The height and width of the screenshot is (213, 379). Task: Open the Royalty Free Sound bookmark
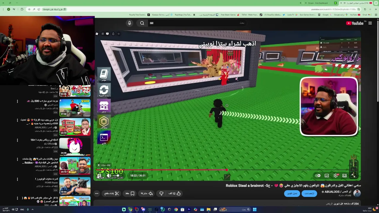tap(140, 15)
